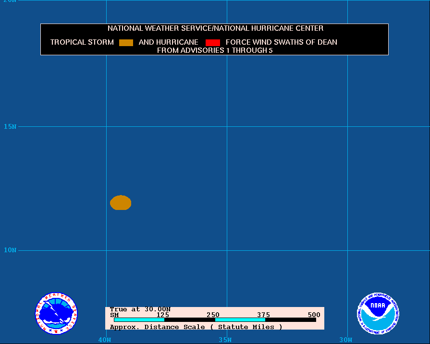Click the red hurricane legend swatch
The width and height of the screenshot is (430, 344).
(x=213, y=43)
